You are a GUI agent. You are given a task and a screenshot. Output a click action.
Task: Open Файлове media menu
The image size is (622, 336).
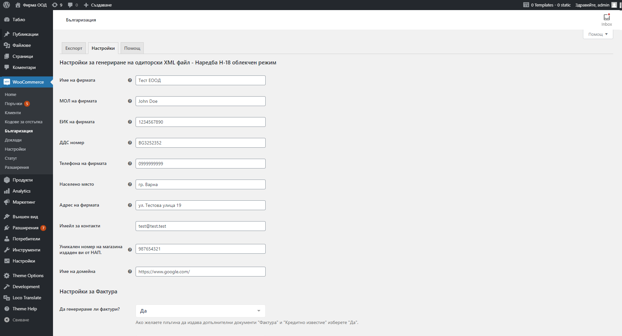[26, 45]
